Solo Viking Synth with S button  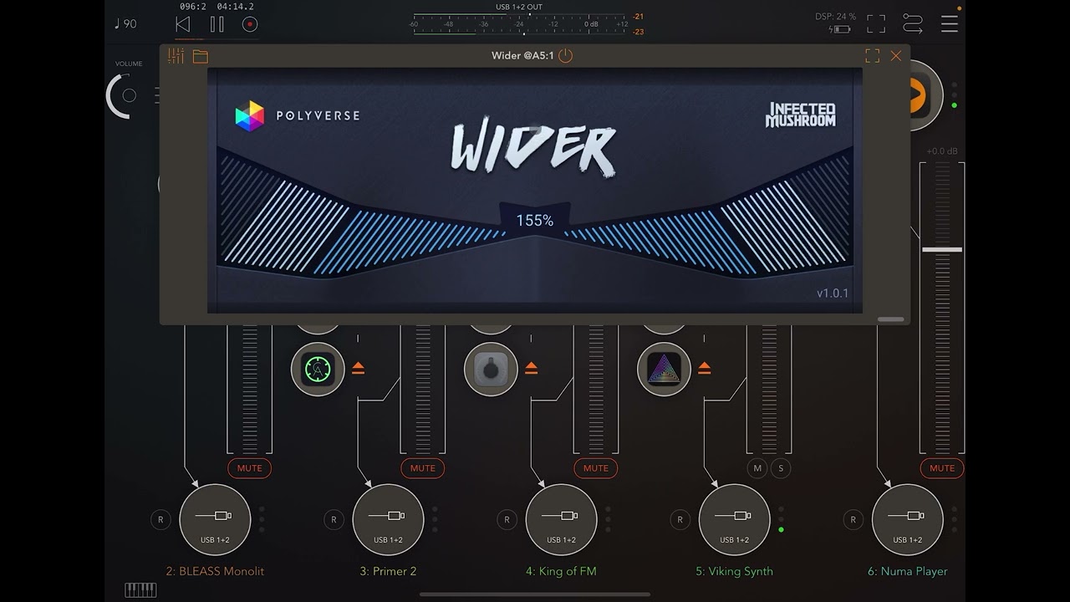(x=781, y=468)
